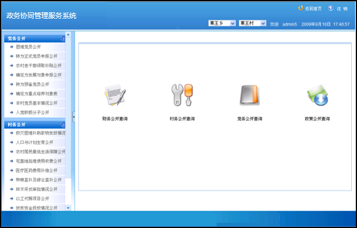Click the 2009年8月10日 date text

tap(316, 24)
